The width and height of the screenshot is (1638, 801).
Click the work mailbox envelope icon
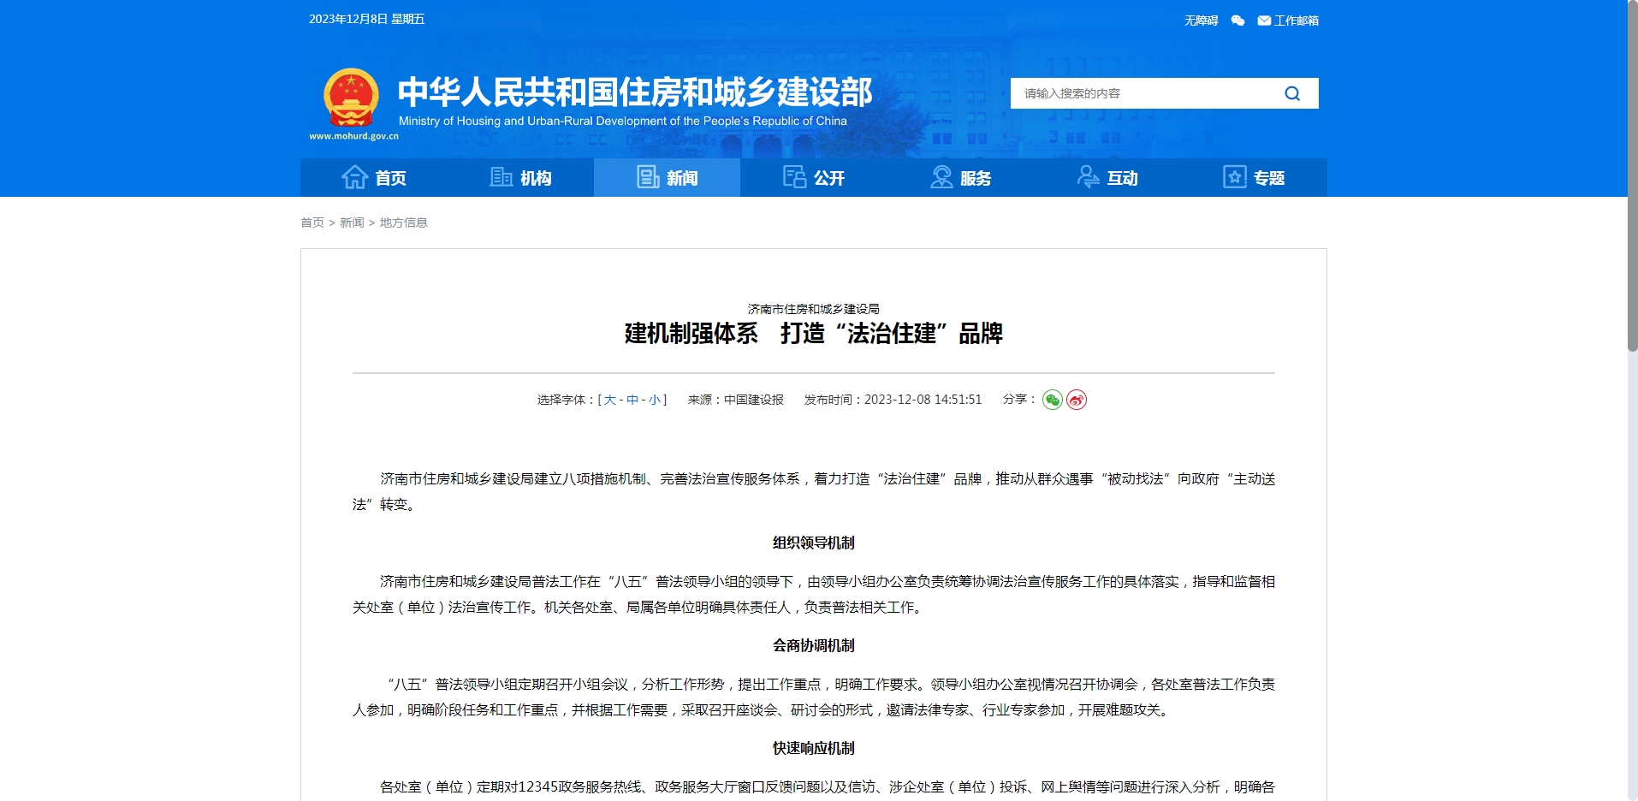point(1264,21)
